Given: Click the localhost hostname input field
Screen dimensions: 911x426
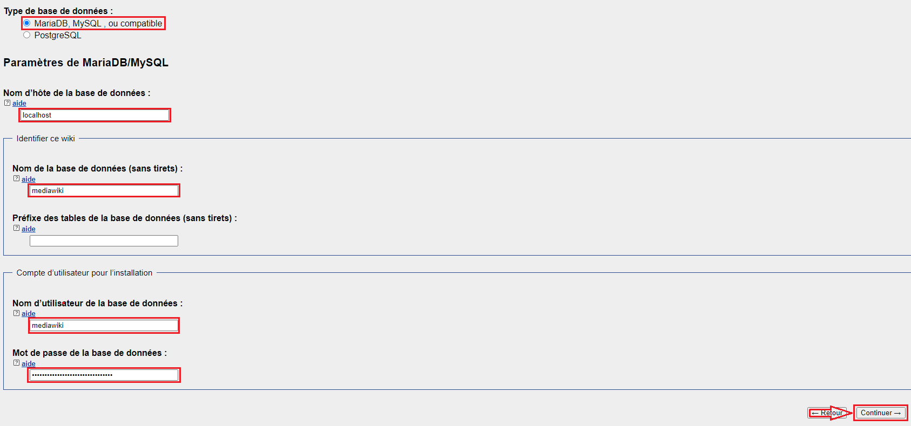Looking at the screenshot, I should pyautogui.click(x=95, y=115).
